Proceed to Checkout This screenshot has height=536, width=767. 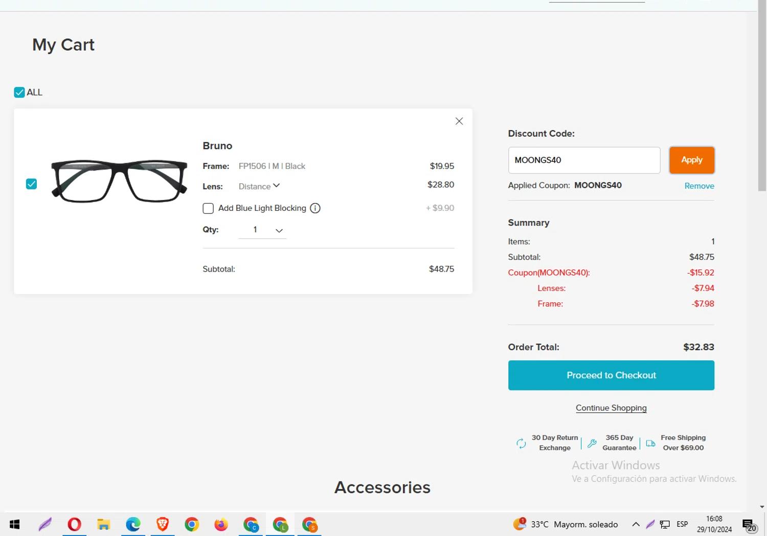tap(611, 375)
